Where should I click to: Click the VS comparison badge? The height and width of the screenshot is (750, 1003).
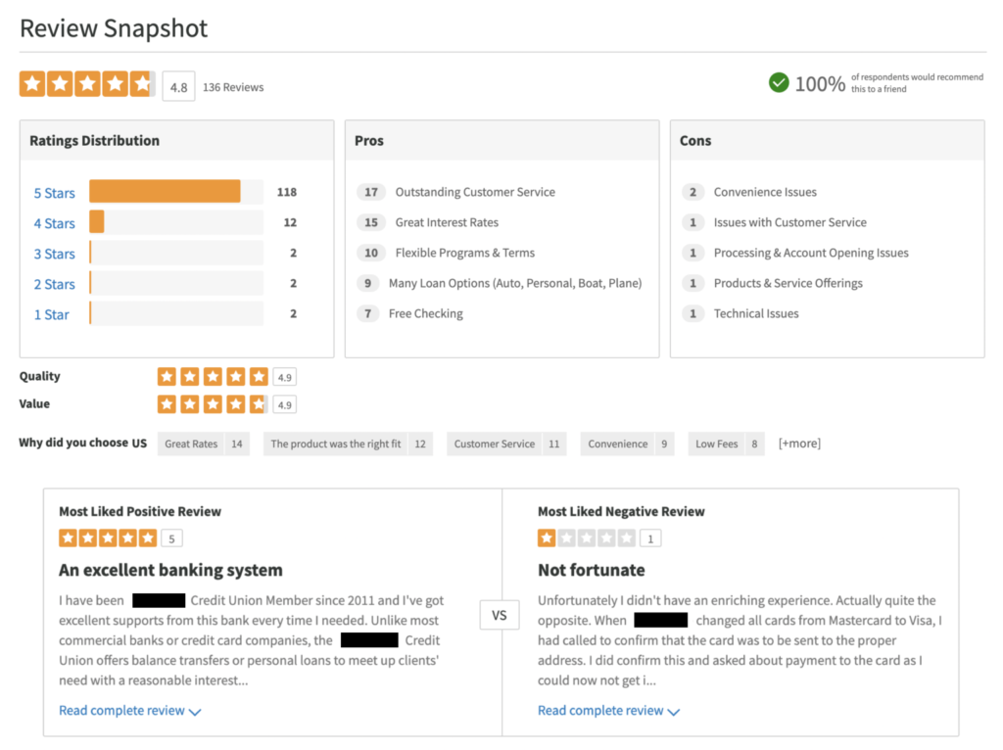pos(500,616)
